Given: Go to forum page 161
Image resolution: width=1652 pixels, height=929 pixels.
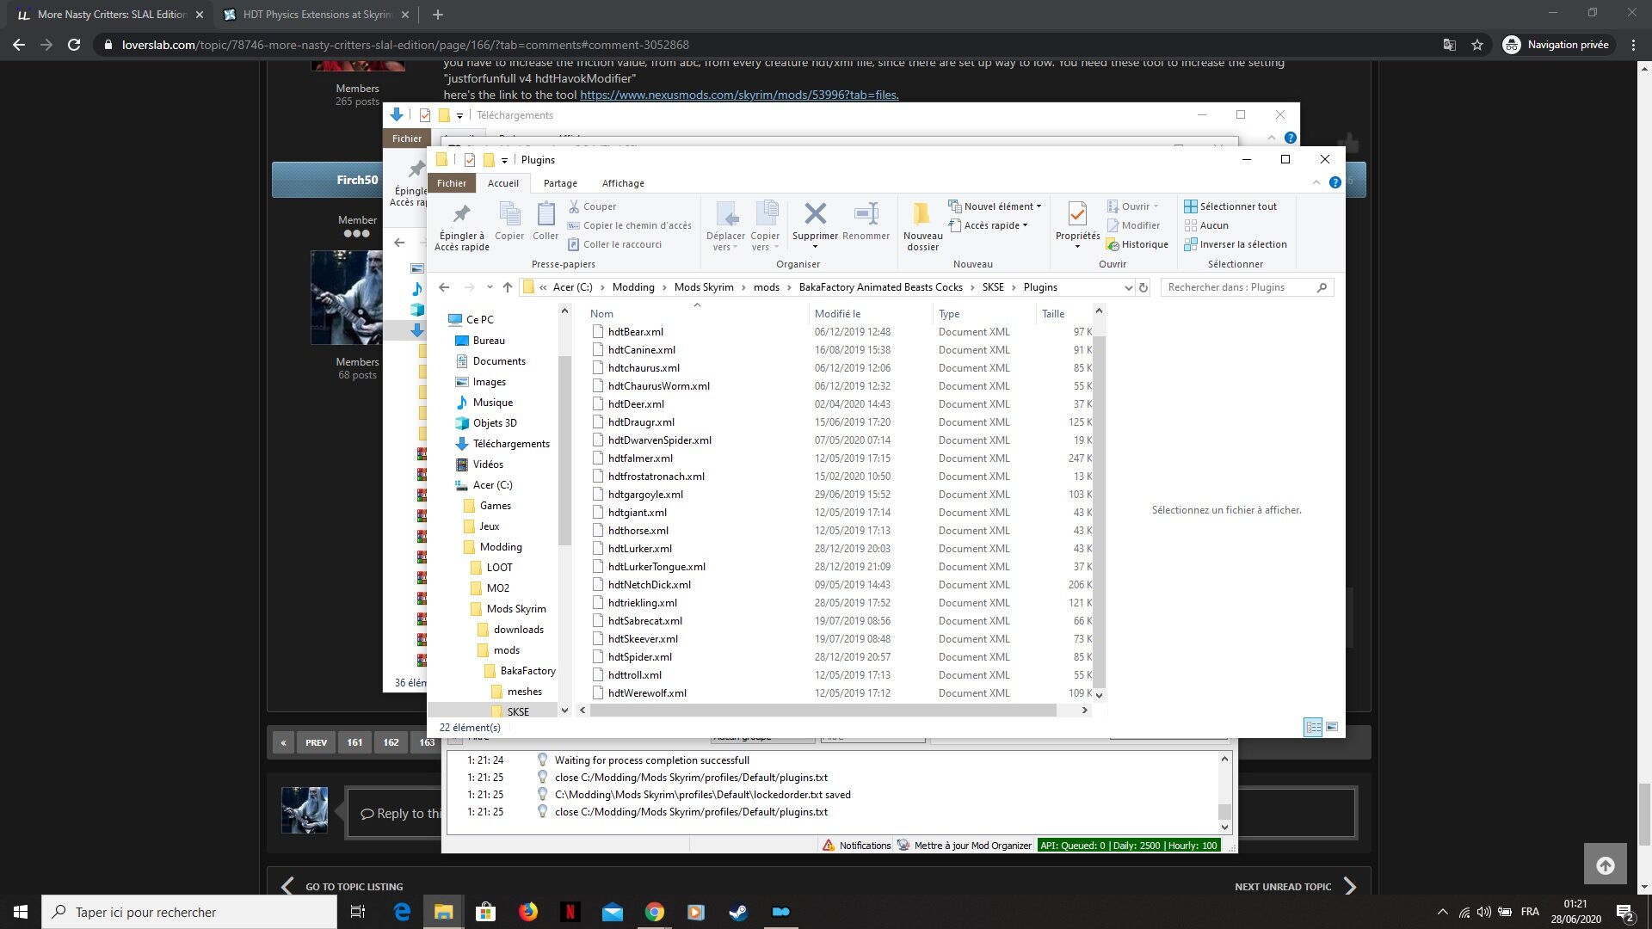Looking at the screenshot, I should 354,742.
